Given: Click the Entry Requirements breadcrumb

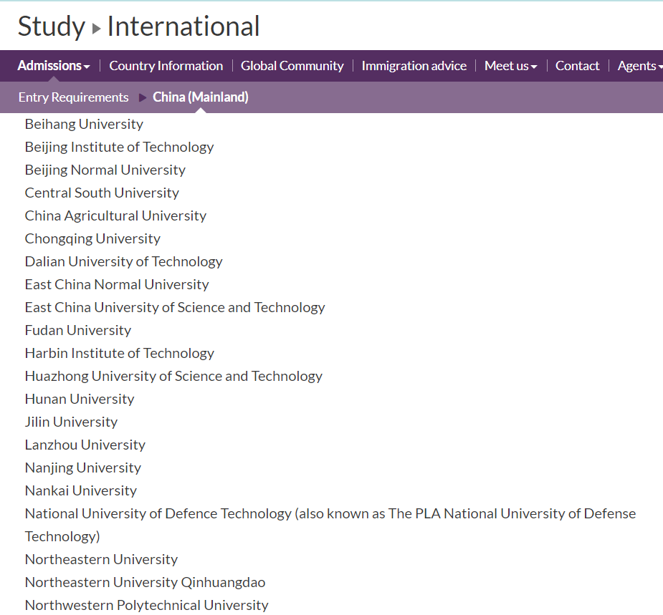Looking at the screenshot, I should click(74, 97).
